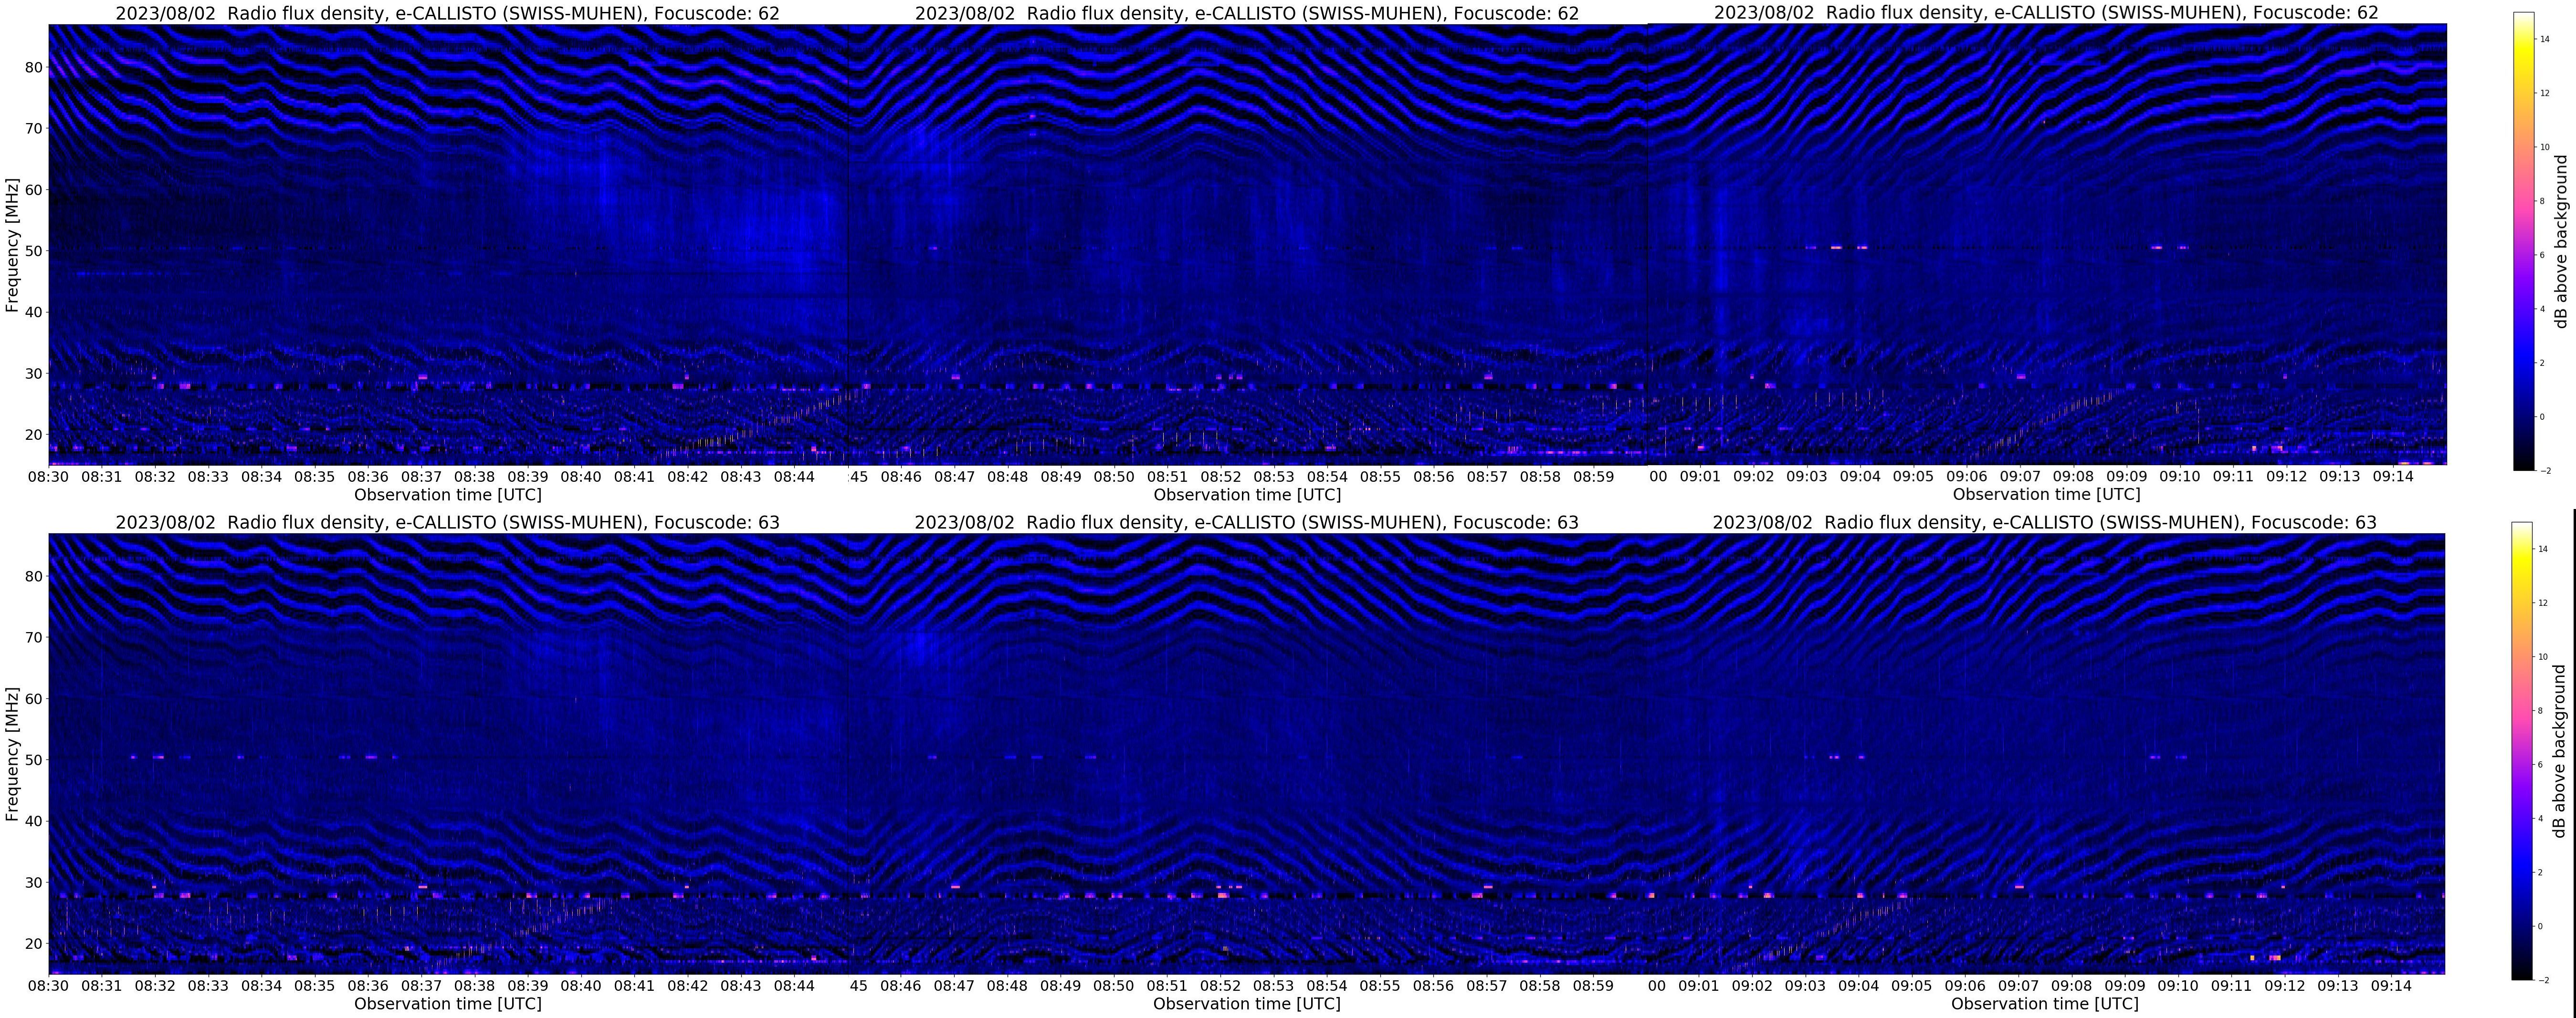Click the 60 MHz tick on the top plot

point(35,190)
